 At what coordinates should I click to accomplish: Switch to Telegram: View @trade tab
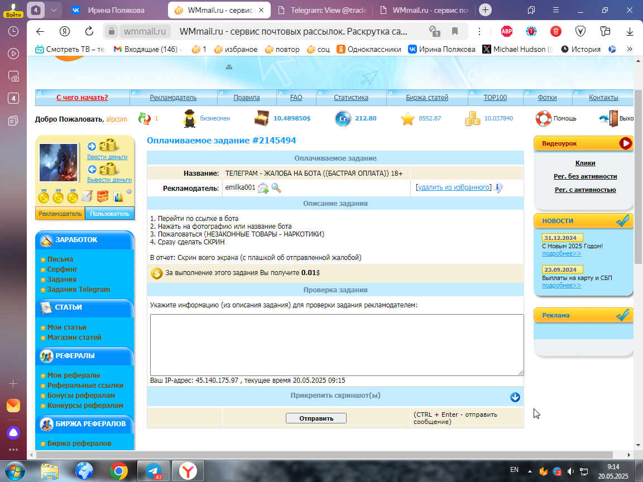tap(322, 10)
